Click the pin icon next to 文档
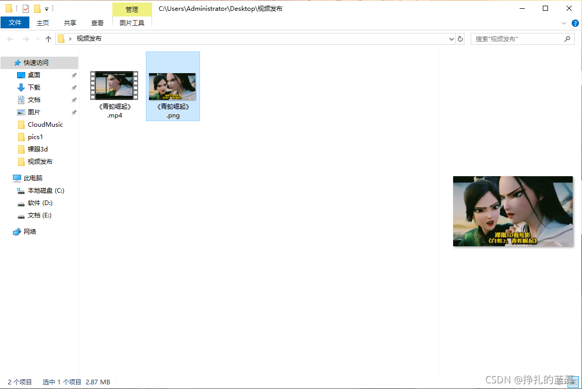This screenshot has width=582, height=389. [x=74, y=100]
